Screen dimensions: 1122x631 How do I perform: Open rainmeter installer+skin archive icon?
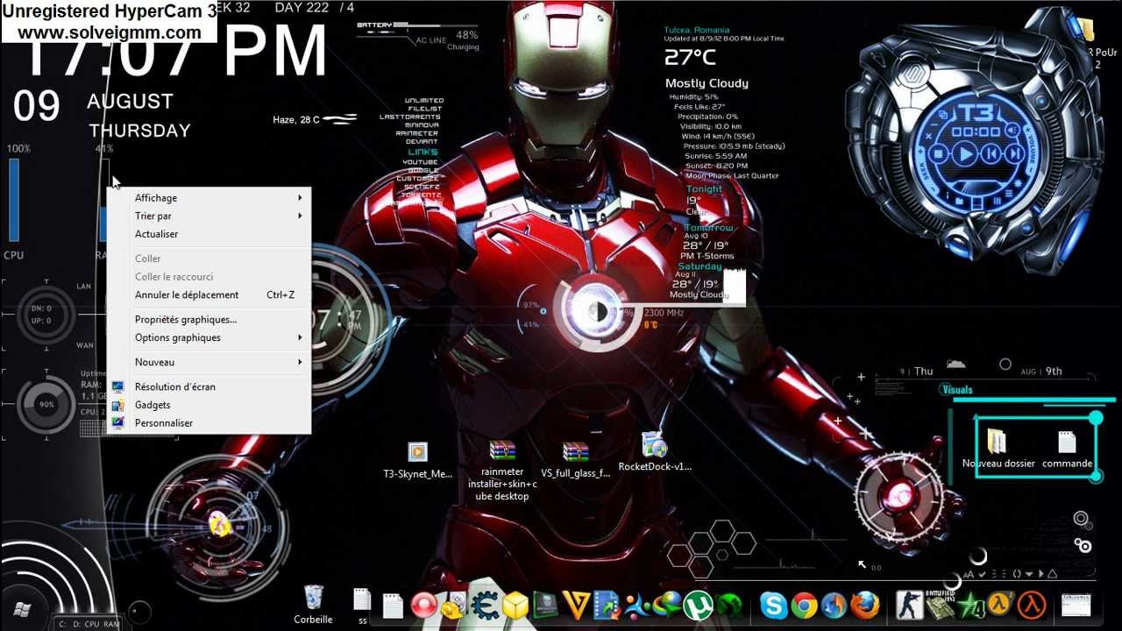(502, 471)
